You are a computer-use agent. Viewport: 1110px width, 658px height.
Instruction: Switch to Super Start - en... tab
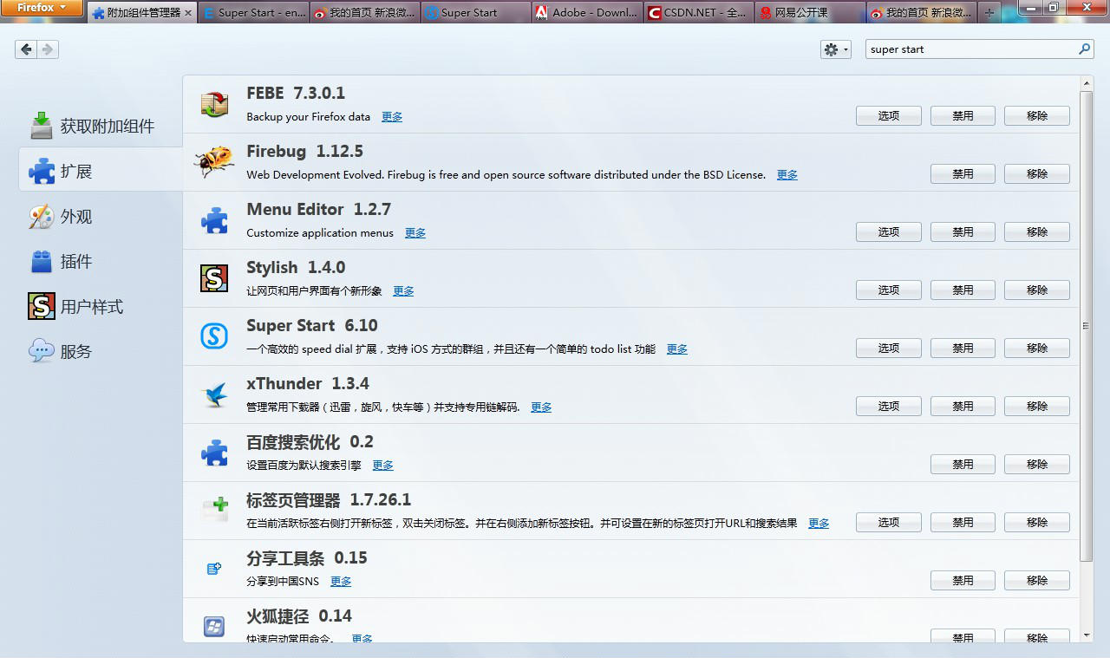(x=253, y=13)
